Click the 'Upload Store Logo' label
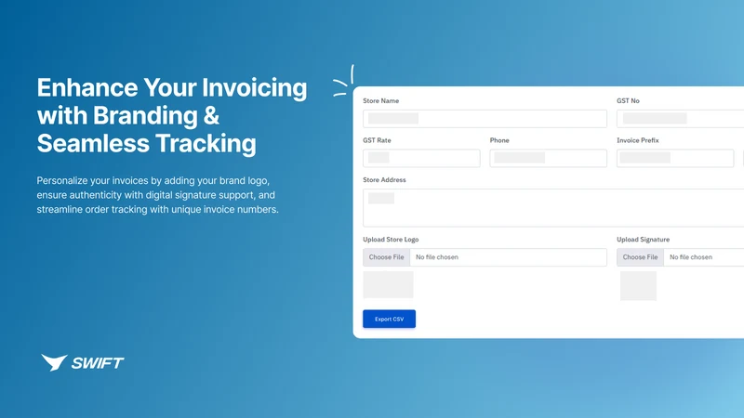Image resolution: width=744 pixels, height=418 pixels. (391, 240)
